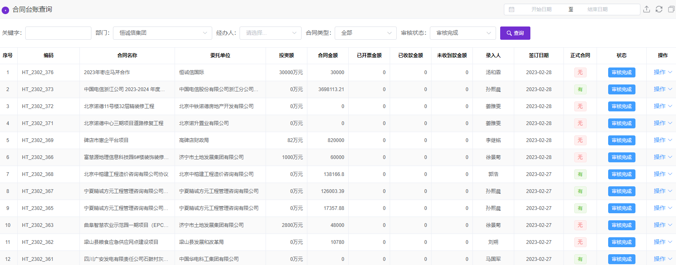This screenshot has width=676, height=265.
Task: Click the calendar icon in date range
Action: point(512,10)
